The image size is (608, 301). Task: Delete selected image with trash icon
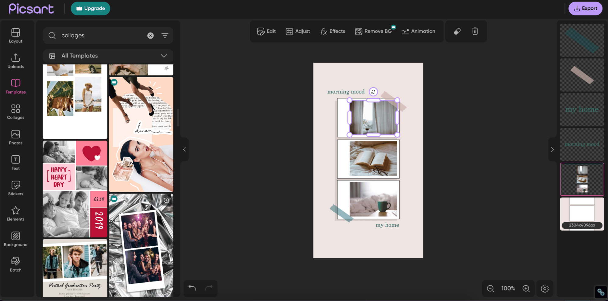coord(475,31)
